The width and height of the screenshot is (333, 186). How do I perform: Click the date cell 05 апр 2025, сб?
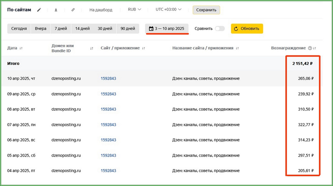pos(21,155)
